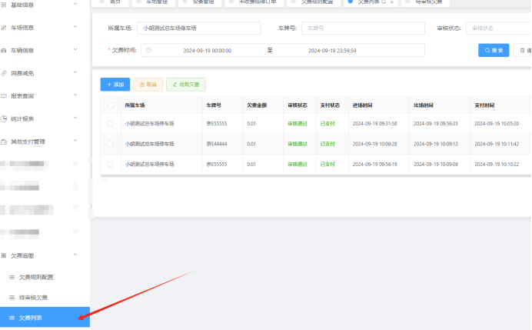532x330 pixels.
Task: Expand the 消费减免 menu chevron
Action: pyautogui.click(x=75, y=72)
